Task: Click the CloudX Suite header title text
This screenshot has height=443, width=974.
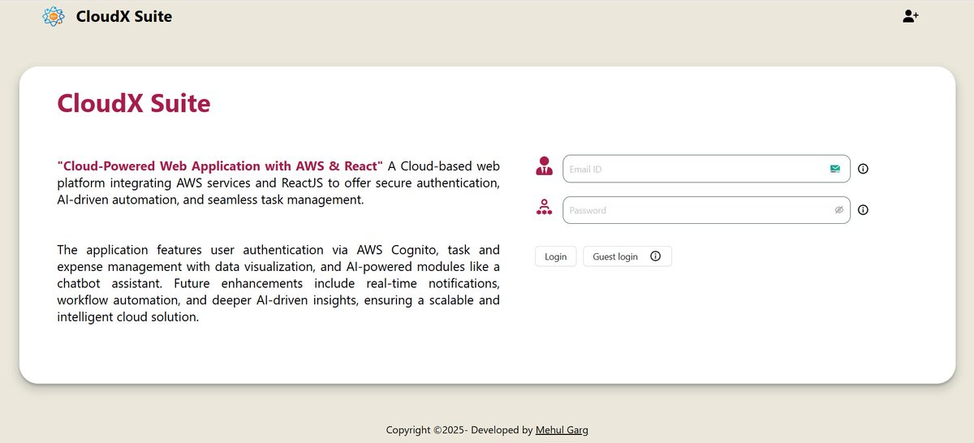Action: pyautogui.click(x=124, y=16)
